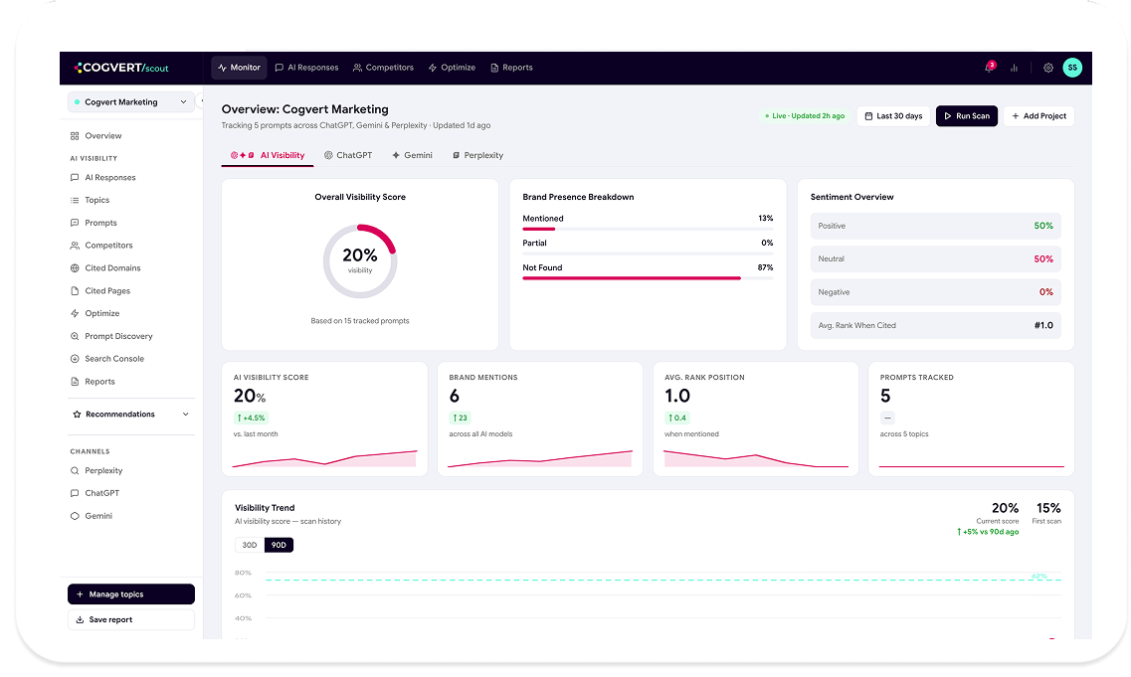This screenshot has height=677, width=1131.
Task: Click the Not Found 87% progress bar
Action: click(x=648, y=277)
